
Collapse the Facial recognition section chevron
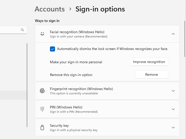pos(173,34)
